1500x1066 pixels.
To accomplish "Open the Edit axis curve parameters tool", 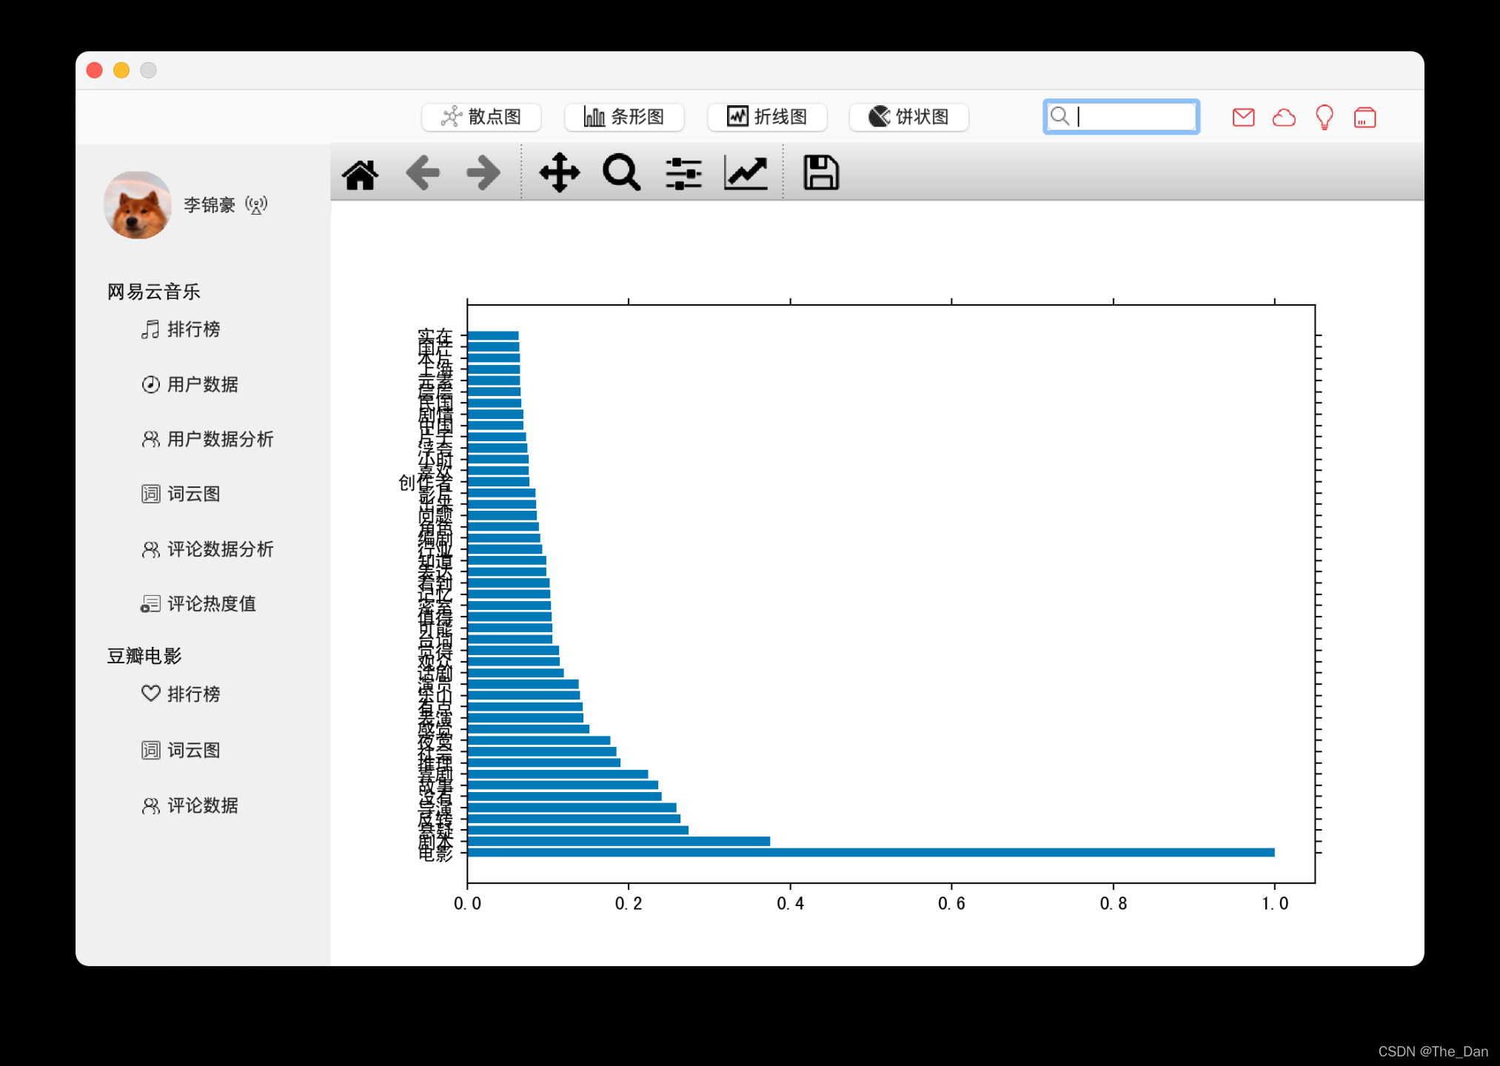I will click(746, 174).
